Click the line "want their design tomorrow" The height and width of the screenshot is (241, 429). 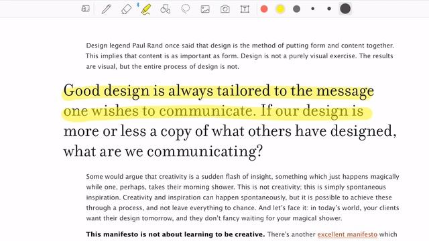point(214,218)
